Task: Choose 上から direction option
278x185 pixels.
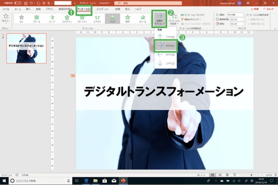Action: point(166,63)
